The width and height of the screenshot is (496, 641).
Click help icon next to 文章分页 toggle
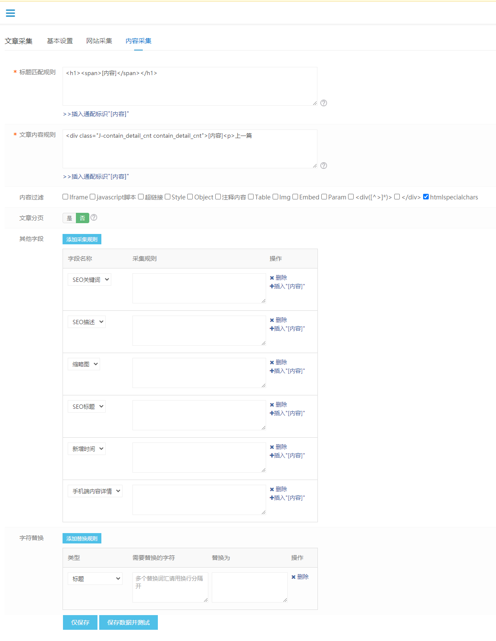click(x=94, y=218)
